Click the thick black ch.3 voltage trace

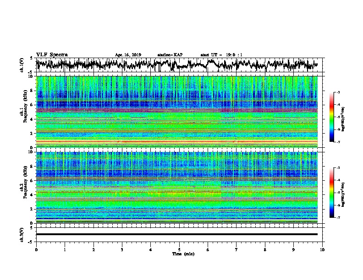(x=176, y=234)
